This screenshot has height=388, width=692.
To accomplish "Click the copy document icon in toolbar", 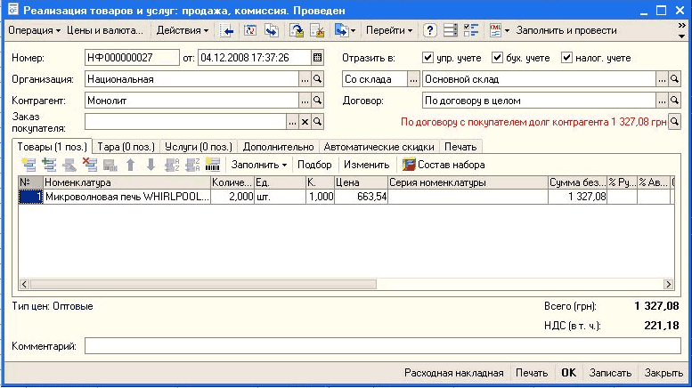I will click(x=272, y=30).
